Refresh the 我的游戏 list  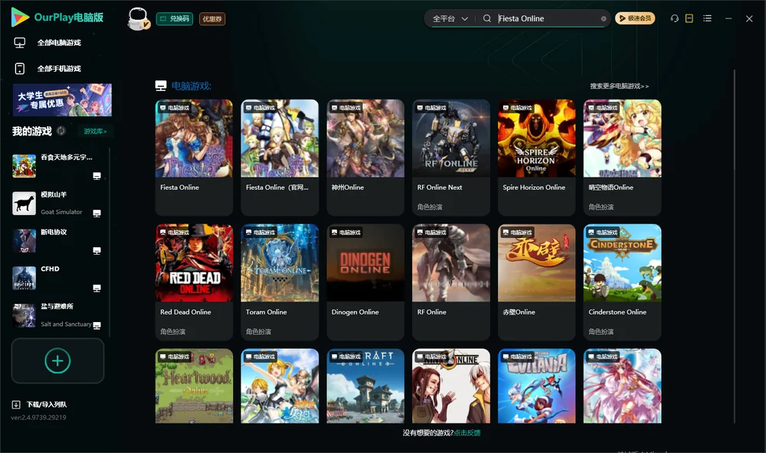pos(61,131)
